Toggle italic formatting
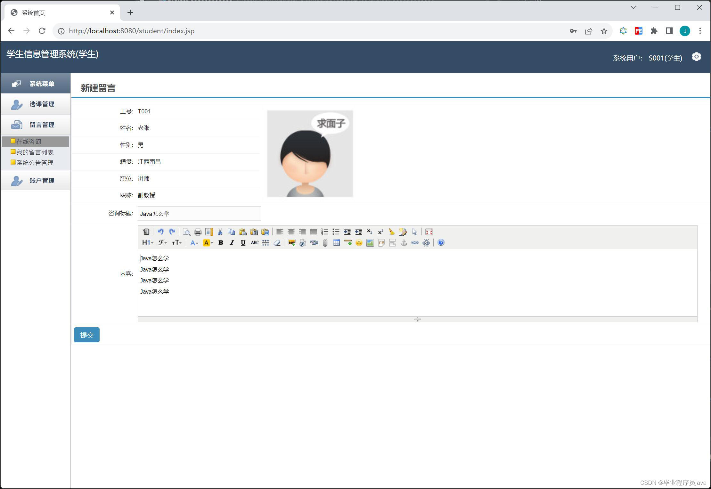Screen dimensions: 711x489 (x=232, y=242)
